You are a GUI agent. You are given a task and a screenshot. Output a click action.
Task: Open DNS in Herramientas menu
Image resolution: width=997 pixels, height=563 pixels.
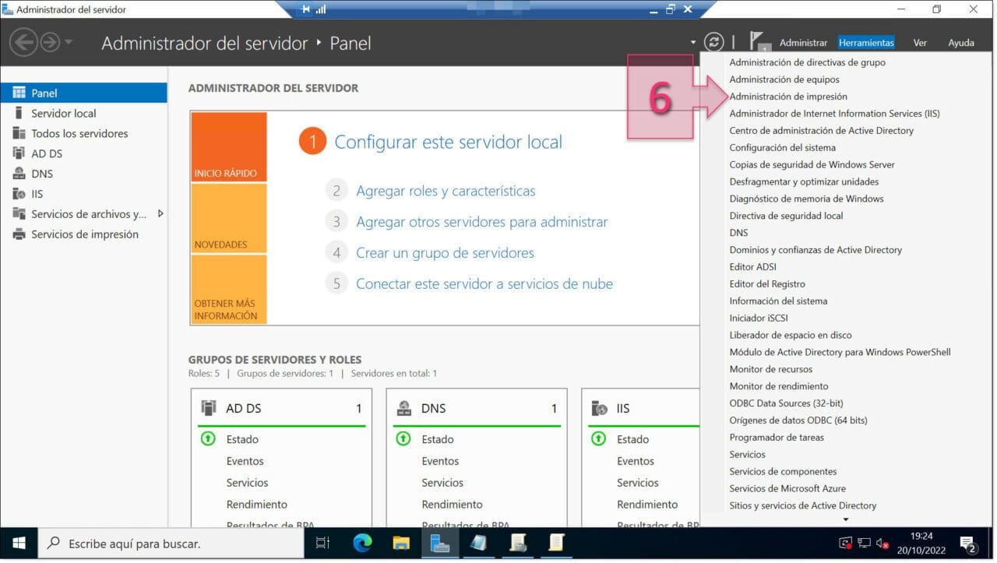point(738,233)
